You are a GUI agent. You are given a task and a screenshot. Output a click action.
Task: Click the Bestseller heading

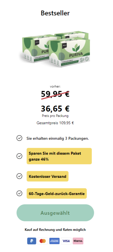point(55,13)
